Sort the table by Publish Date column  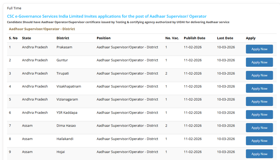coord(194,38)
